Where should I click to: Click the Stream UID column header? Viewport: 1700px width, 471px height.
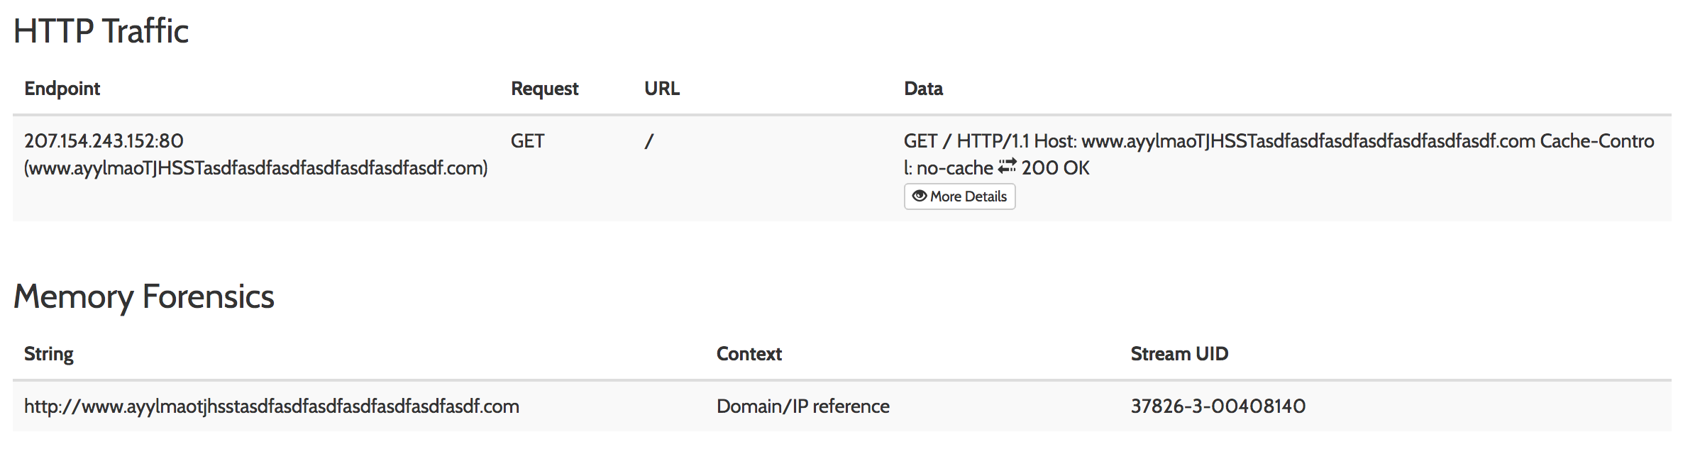1179,354
